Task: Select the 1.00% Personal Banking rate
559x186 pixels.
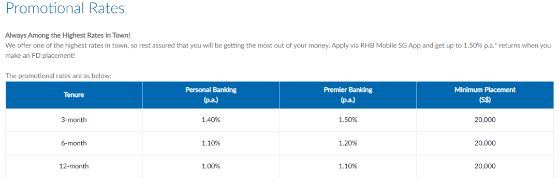Action: coord(211,166)
